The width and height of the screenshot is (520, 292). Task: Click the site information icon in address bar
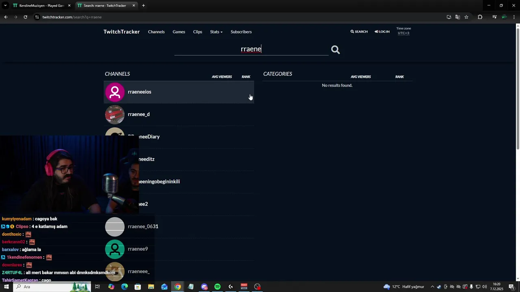click(37, 17)
